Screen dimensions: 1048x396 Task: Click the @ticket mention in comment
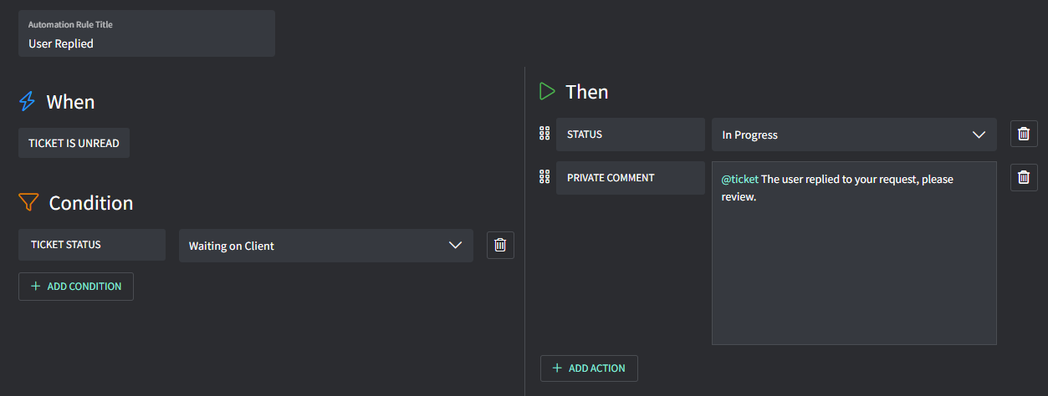pos(739,180)
